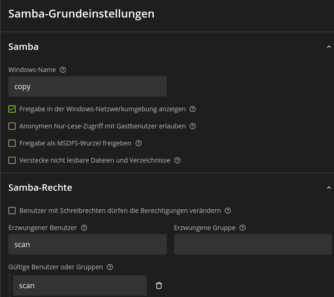Click help icon next to Erzwungener Benutzer
Screen dimensions: 334x297
84,228
